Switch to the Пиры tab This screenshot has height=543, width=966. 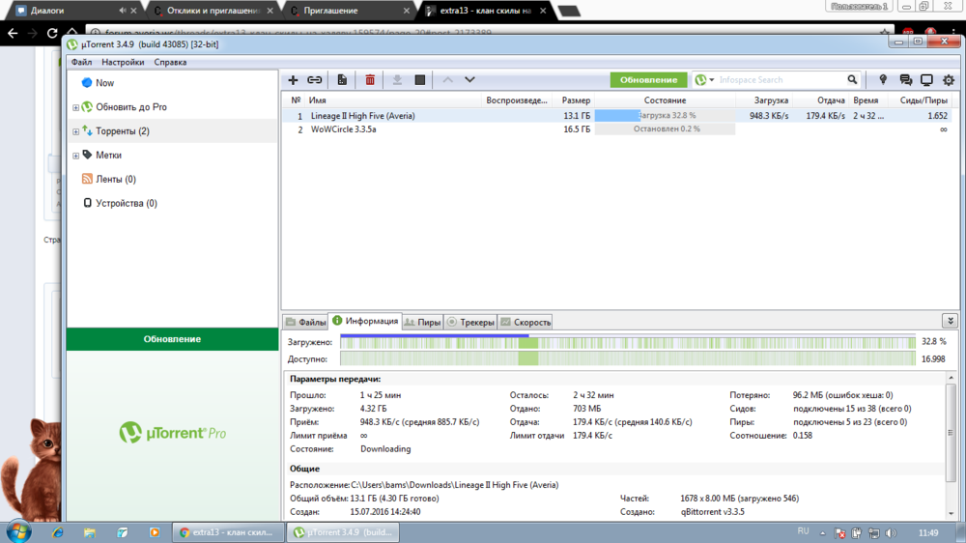point(423,322)
